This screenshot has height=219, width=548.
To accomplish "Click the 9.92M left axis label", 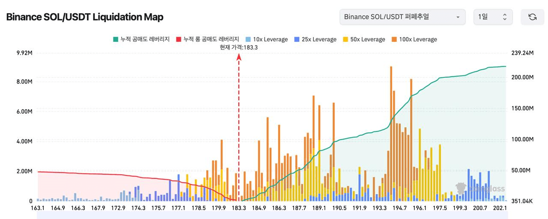I will (24, 53).
